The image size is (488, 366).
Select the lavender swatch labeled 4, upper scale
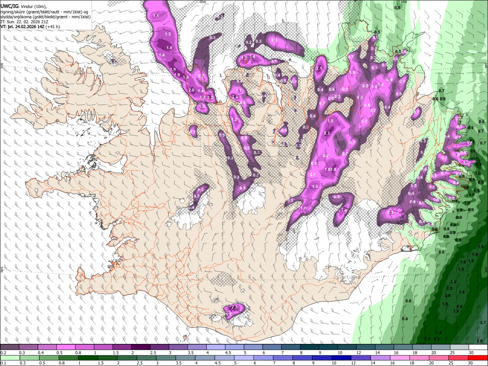click(215, 347)
